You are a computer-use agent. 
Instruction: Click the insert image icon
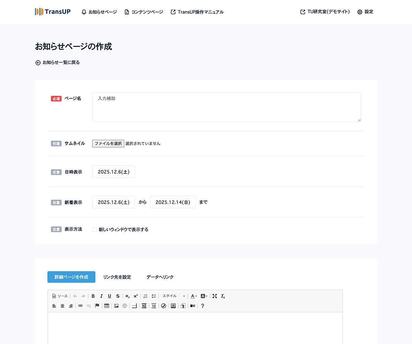(x=116, y=306)
